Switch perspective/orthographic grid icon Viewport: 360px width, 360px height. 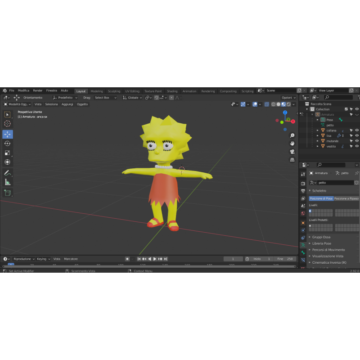pyautogui.click(x=292, y=160)
